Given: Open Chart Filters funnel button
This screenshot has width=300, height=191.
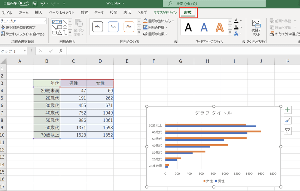Looking at the screenshot, I should (287, 131).
